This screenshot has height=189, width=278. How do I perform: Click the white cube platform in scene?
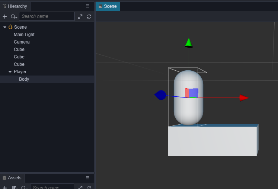(x=213, y=141)
